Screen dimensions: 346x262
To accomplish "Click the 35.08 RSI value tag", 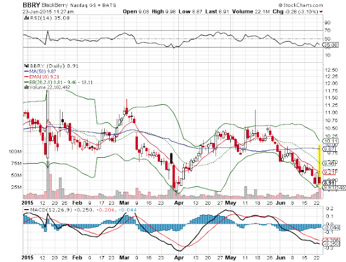I will point(330,45).
